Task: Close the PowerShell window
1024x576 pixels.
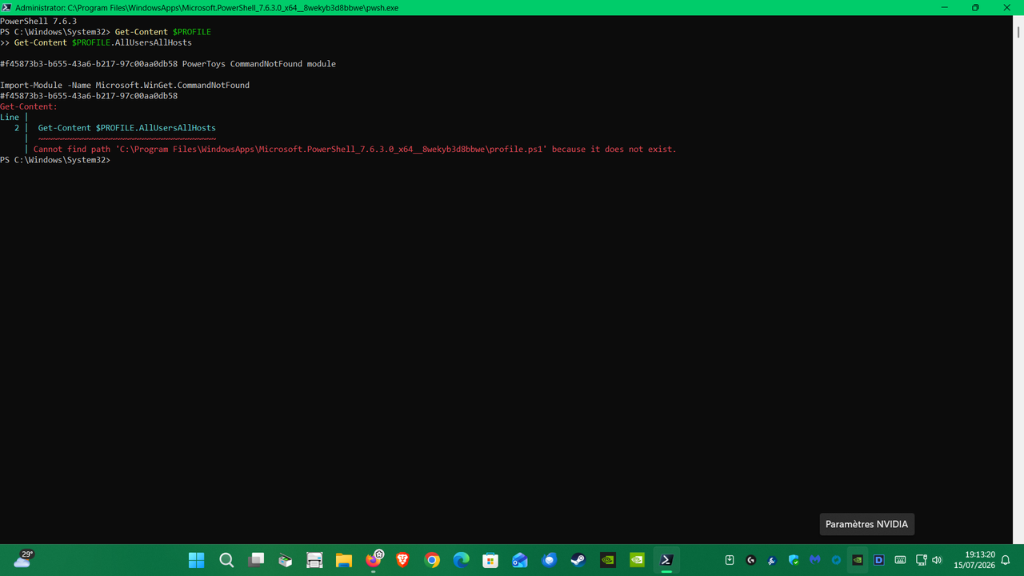Action: coord(1008,7)
